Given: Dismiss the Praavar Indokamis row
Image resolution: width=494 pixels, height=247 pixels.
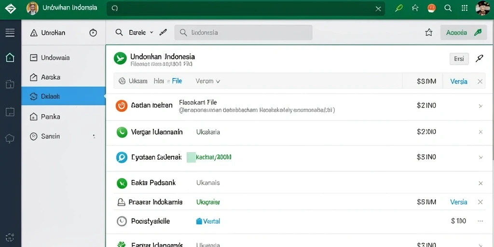Looking at the screenshot, I should click(480, 202).
